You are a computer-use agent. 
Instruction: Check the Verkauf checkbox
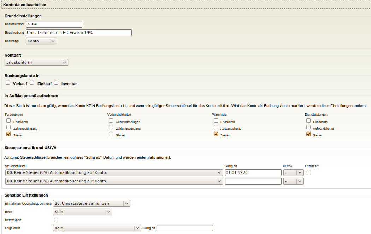click(x=8, y=83)
